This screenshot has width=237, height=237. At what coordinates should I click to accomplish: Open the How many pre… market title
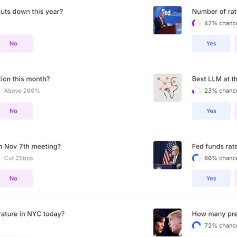tap(214, 214)
